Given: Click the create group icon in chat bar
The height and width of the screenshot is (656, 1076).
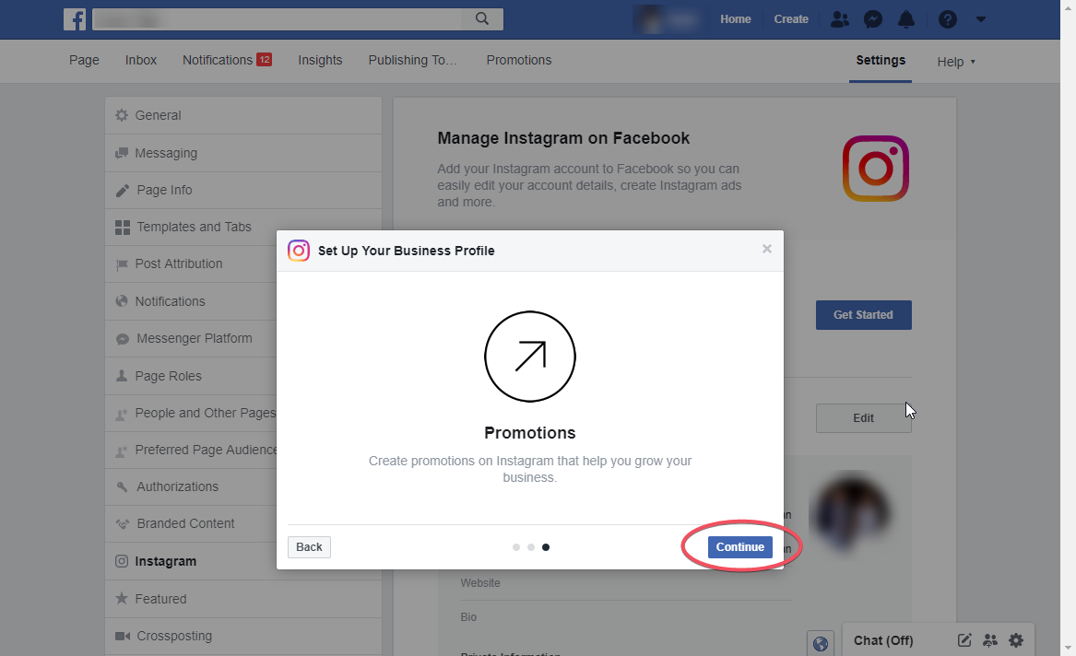Looking at the screenshot, I should [x=989, y=640].
